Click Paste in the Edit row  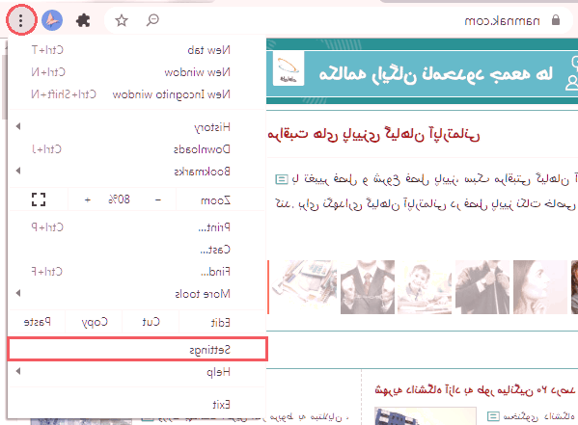tap(37, 322)
